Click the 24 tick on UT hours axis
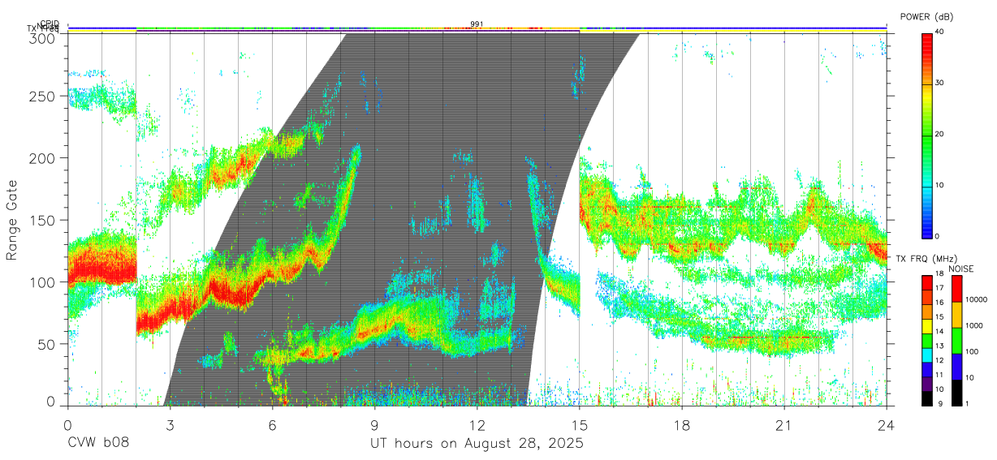The image size is (997, 460). (x=887, y=425)
